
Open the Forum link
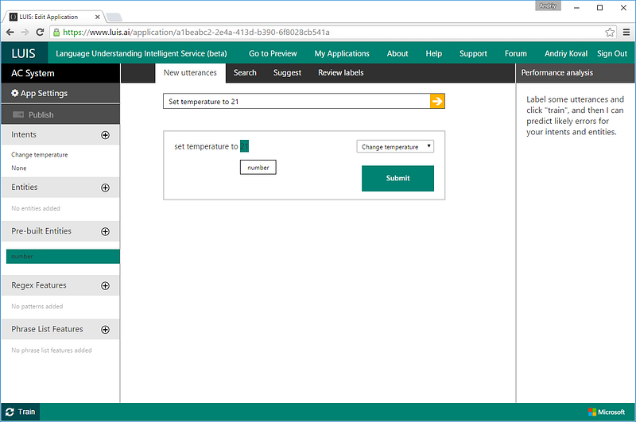(x=515, y=53)
